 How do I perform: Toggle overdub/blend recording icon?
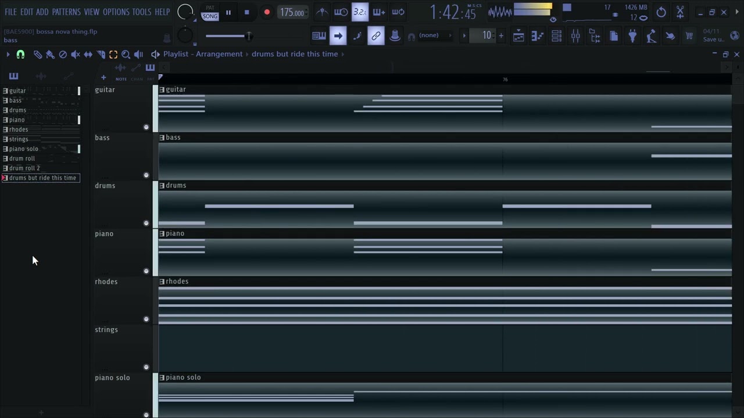click(379, 12)
